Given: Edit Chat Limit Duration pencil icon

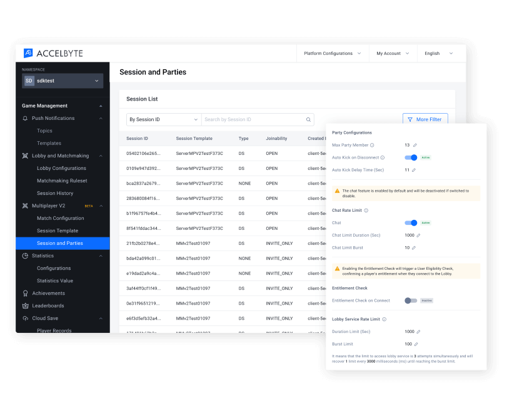Looking at the screenshot, I should point(418,235).
